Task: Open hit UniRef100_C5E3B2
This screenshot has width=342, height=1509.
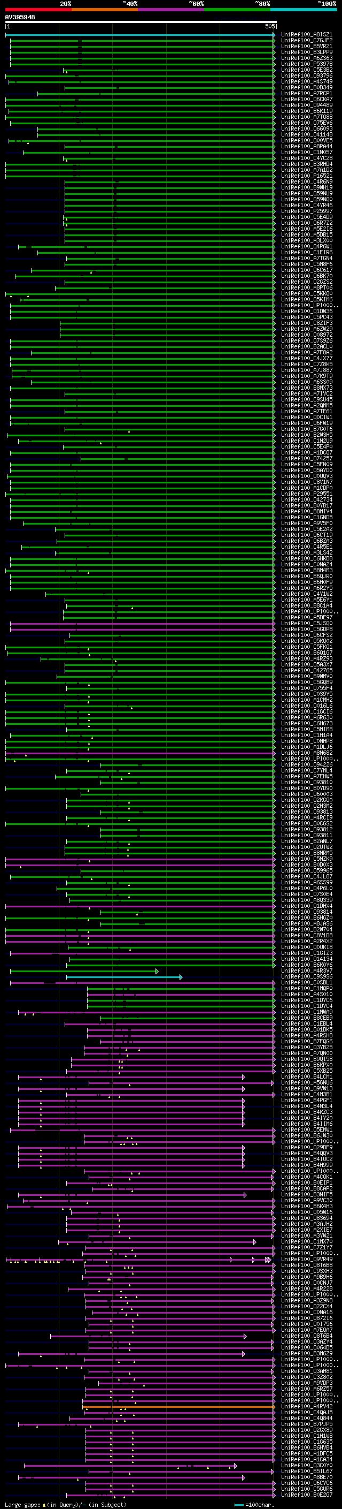Action: coord(306,70)
